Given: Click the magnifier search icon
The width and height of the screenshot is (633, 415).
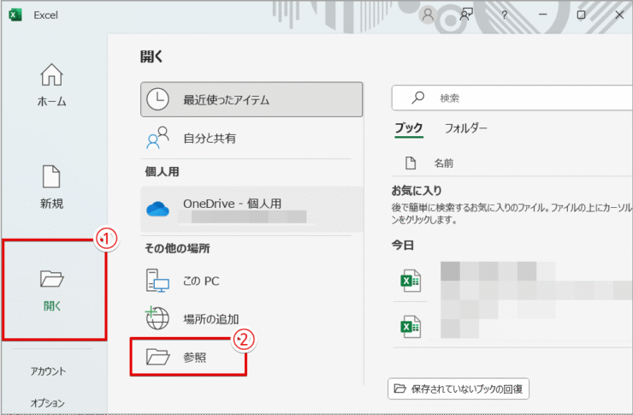Looking at the screenshot, I should [x=417, y=98].
